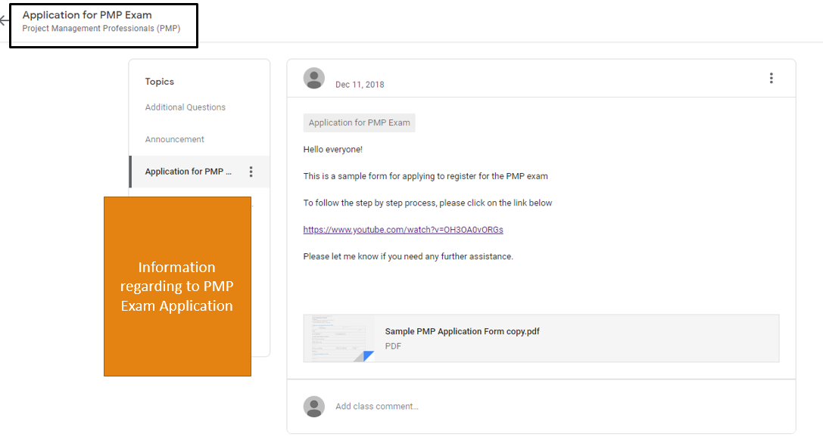This screenshot has height=443, width=823.
Task: Select the Additional Questions topic
Action: click(185, 107)
